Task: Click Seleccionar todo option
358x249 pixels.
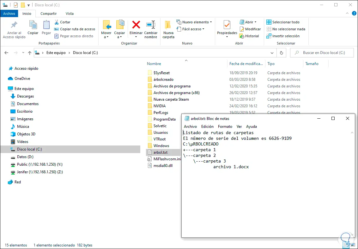Action: [283, 22]
